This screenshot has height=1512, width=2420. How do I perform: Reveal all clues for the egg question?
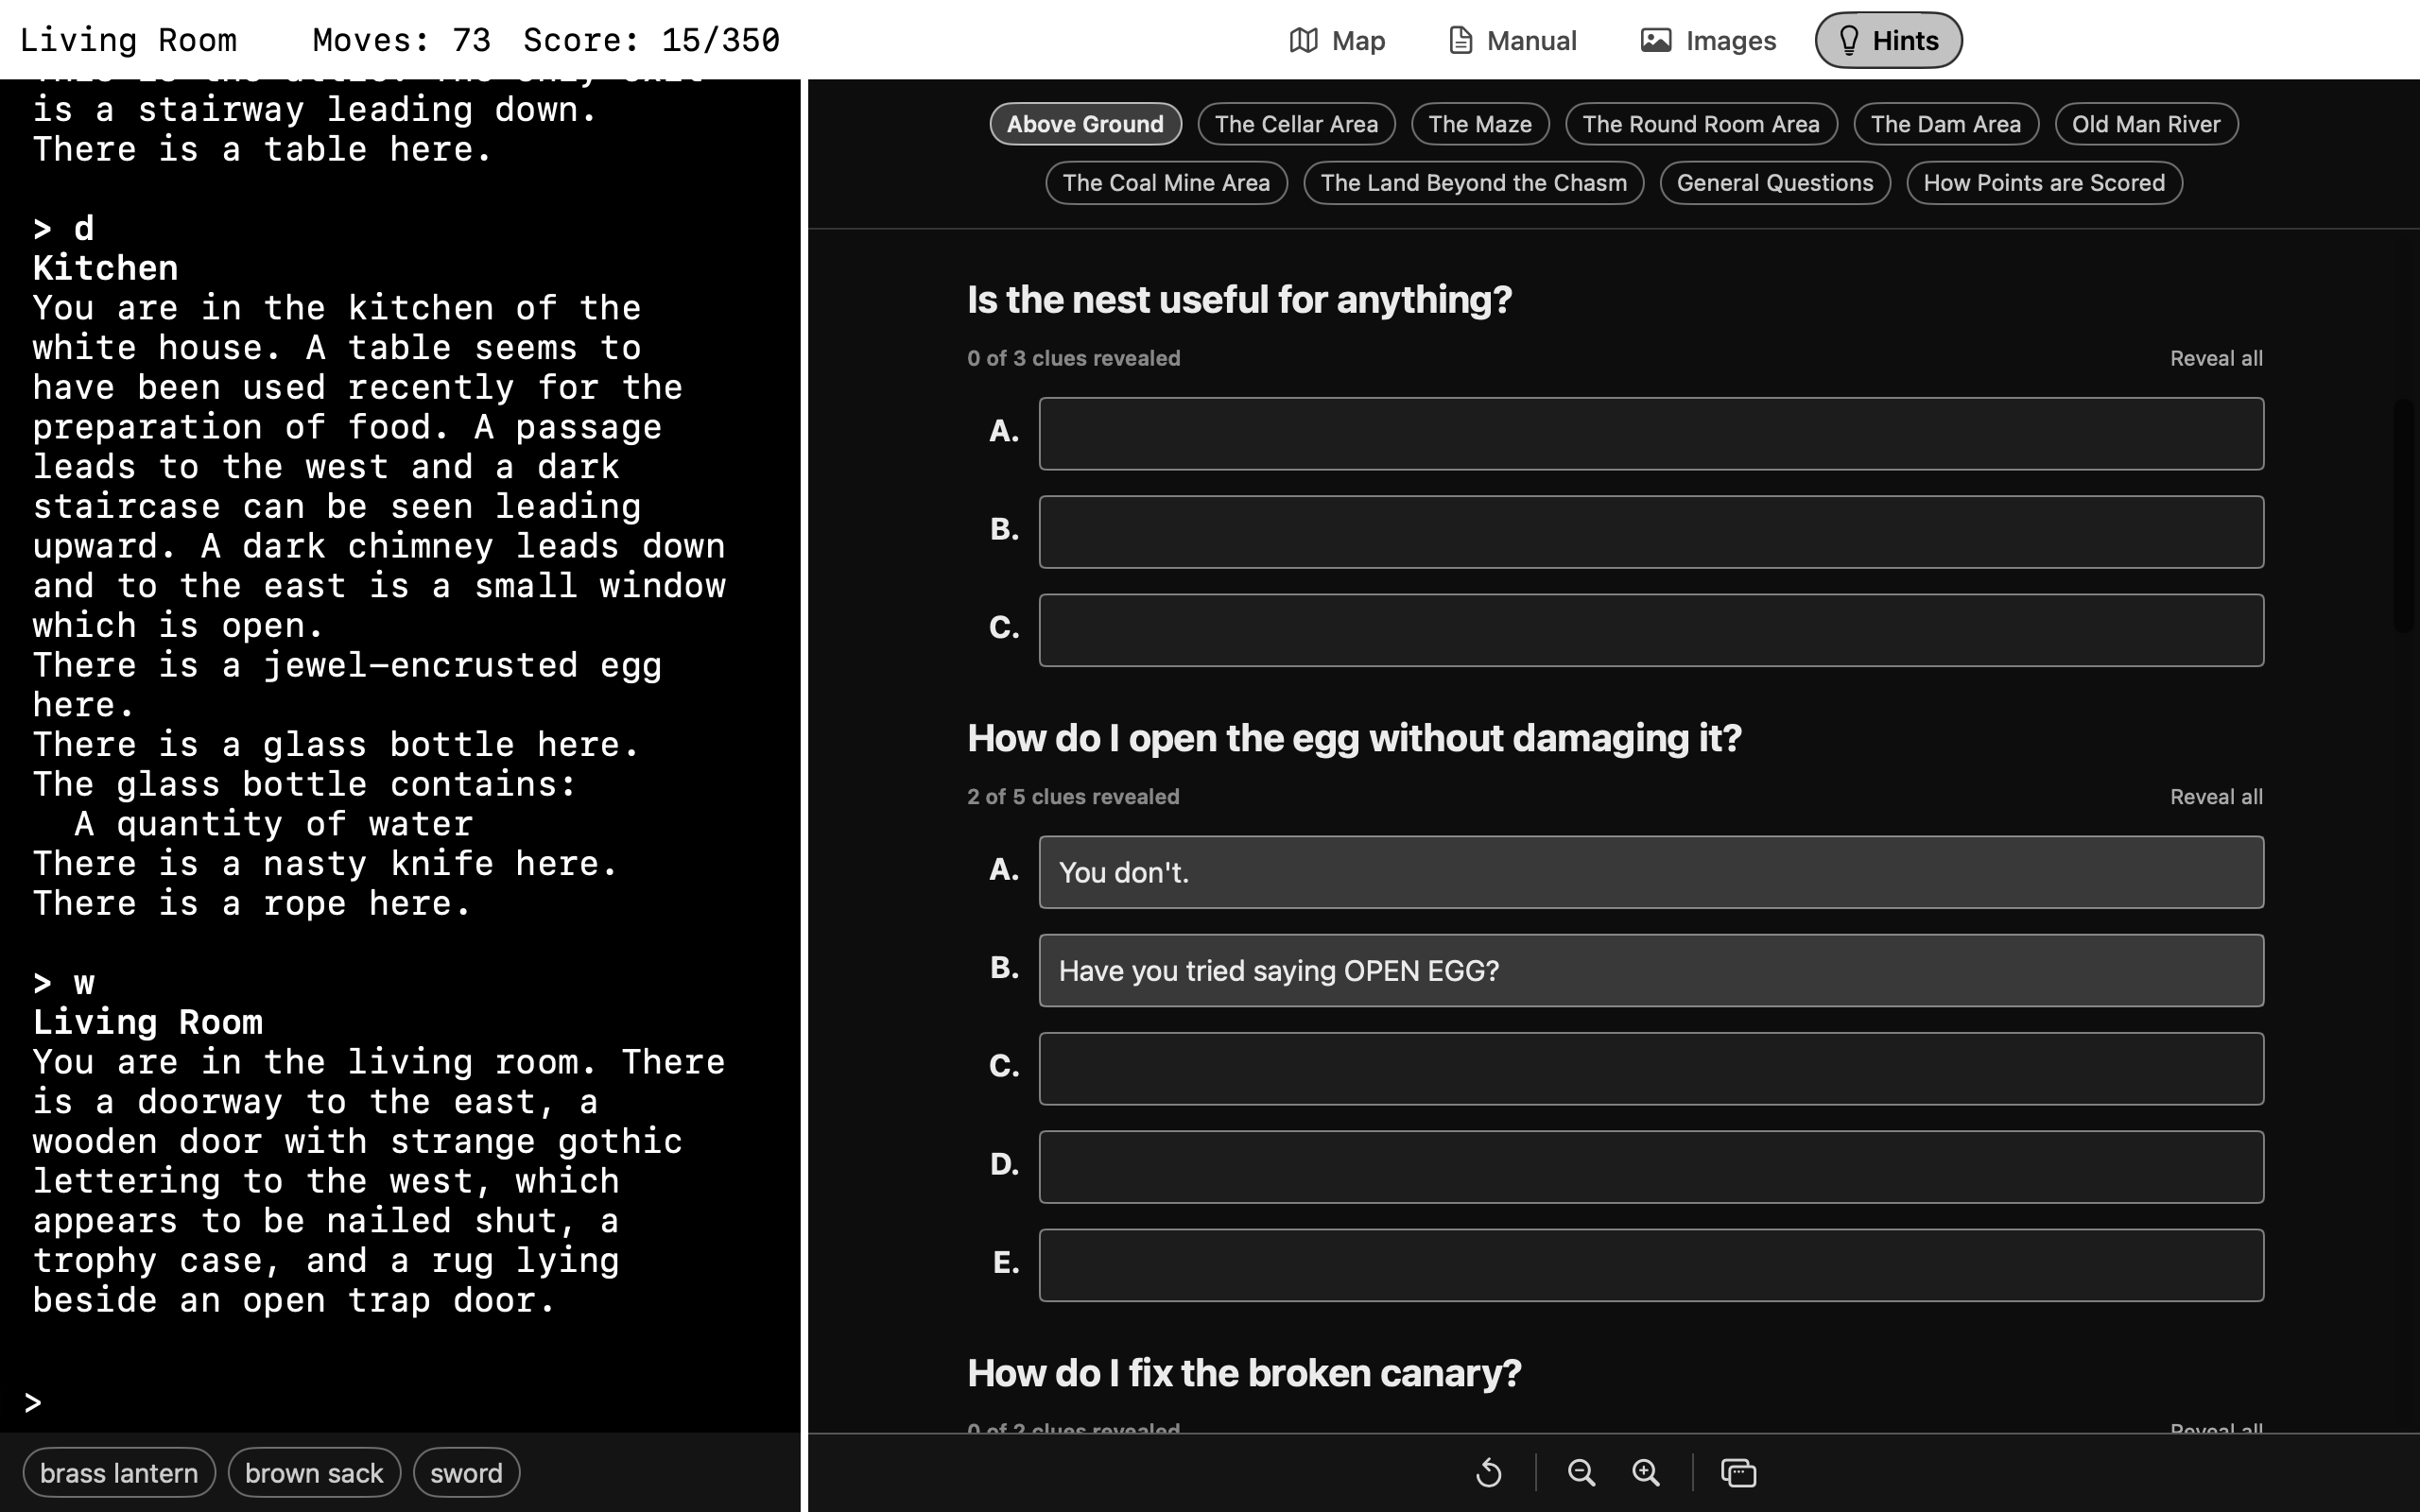pos(2216,797)
